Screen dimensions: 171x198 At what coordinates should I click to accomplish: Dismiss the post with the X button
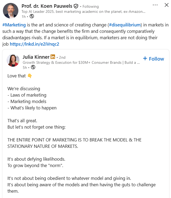166,5
